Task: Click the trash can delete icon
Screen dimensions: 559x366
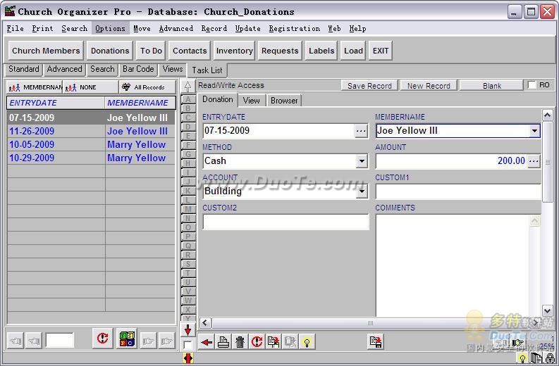Action: (x=240, y=342)
